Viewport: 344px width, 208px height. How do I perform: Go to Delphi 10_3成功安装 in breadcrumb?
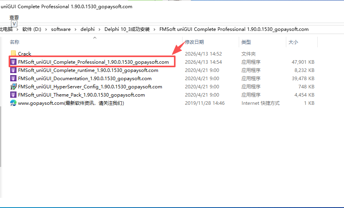coord(127,29)
